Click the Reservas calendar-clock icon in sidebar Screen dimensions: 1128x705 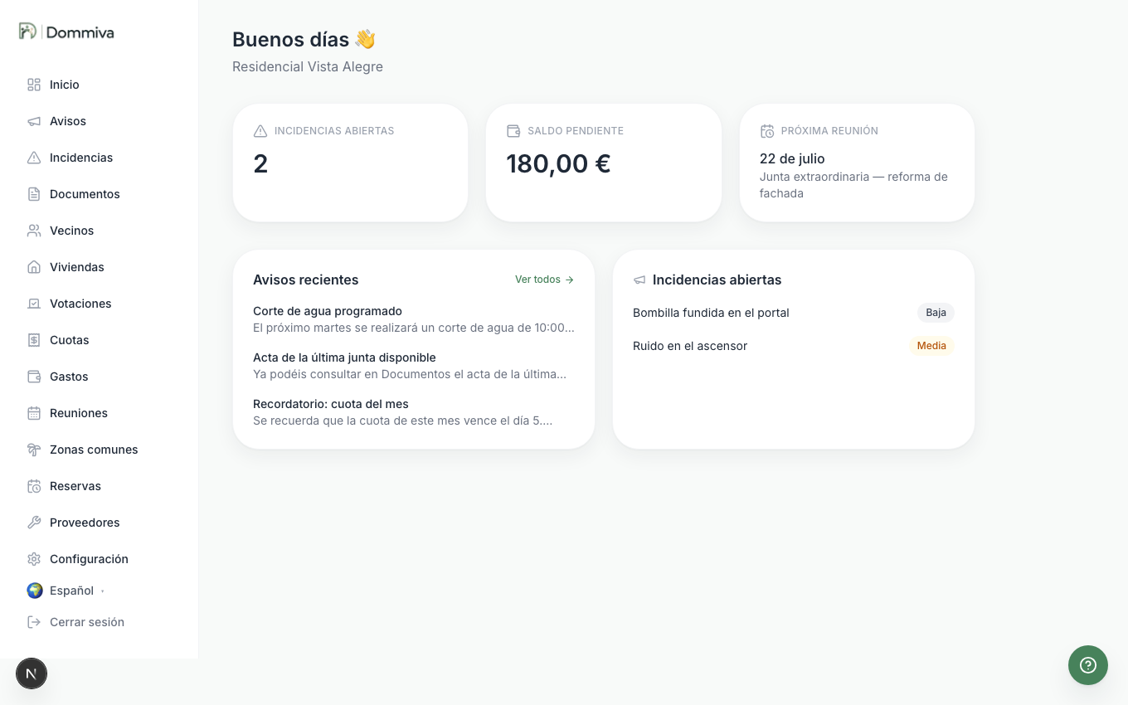34,486
